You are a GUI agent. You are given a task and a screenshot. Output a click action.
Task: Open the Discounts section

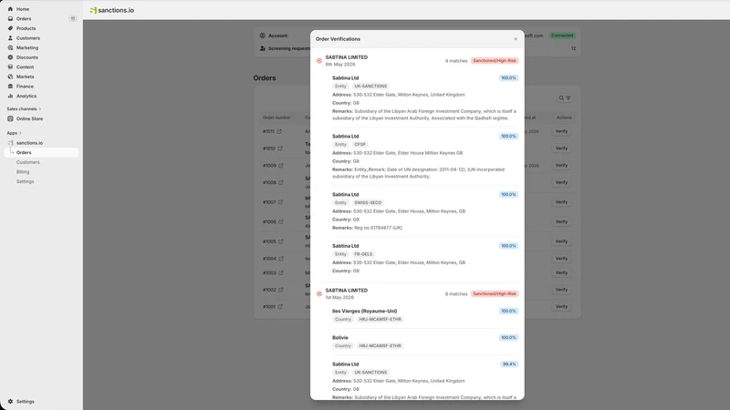point(27,57)
